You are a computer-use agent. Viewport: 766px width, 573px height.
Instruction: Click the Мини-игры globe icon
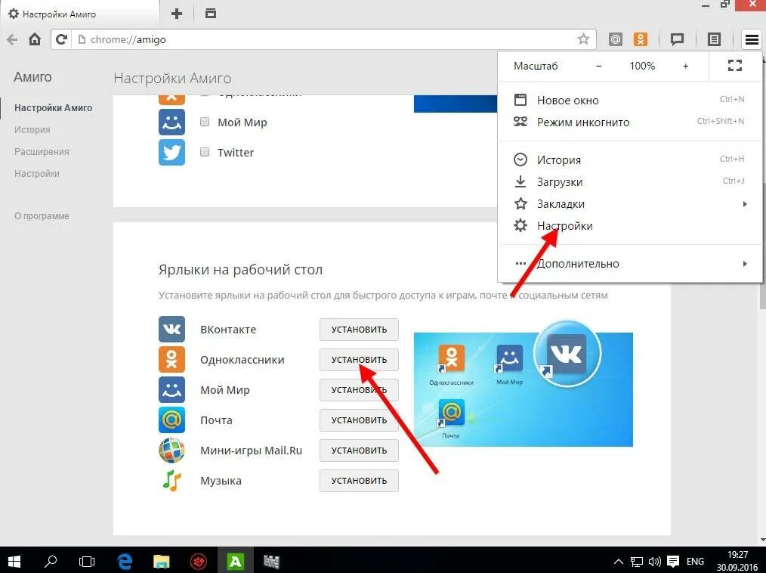pyautogui.click(x=171, y=451)
